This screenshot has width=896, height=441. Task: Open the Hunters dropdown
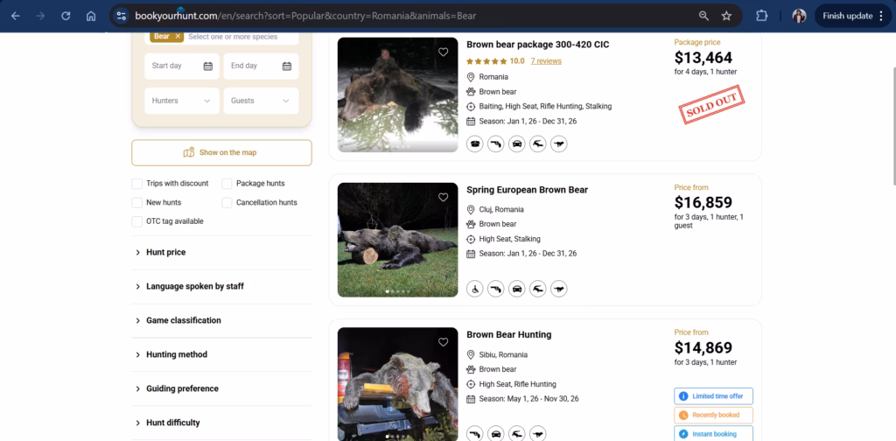(x=181, y=101)
